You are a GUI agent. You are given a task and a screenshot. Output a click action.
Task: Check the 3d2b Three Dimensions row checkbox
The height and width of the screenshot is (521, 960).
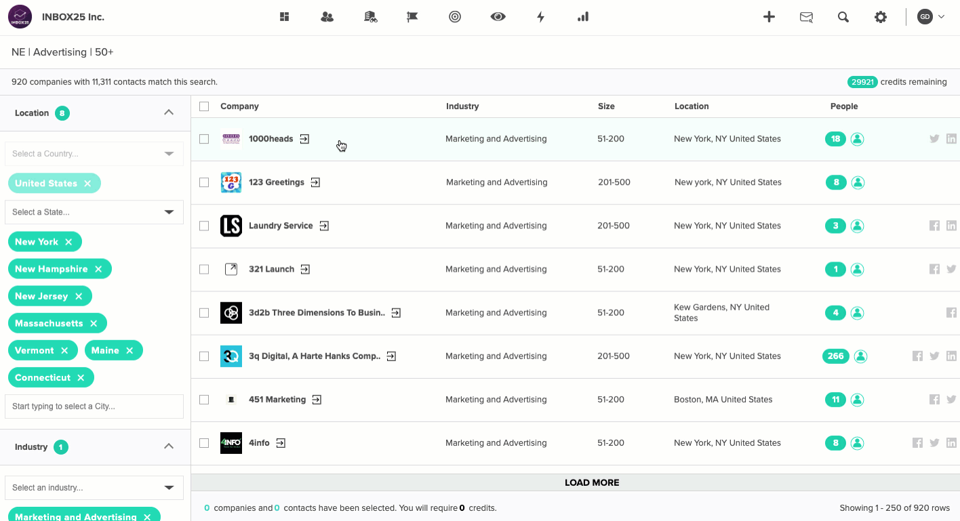[x=204, y=313]
